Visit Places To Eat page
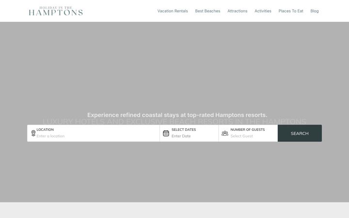349x218 pixels. [x=291, y=11]
